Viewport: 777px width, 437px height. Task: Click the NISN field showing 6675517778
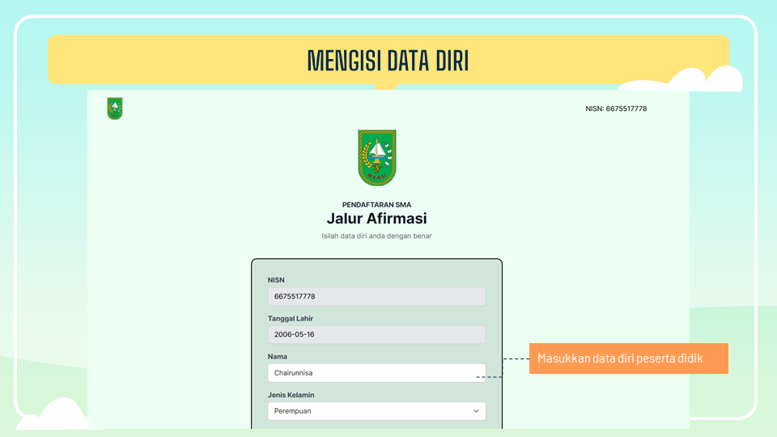376,296
